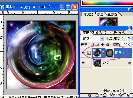Open the layer style (fx) menu

pyautogui.click(x=89, y=96)
